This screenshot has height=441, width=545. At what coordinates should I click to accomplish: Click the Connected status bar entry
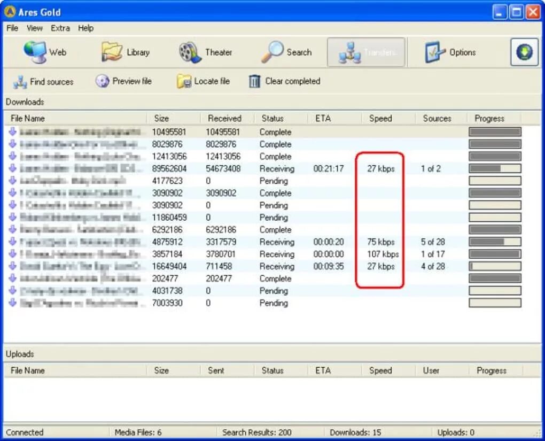click(25, 432)
